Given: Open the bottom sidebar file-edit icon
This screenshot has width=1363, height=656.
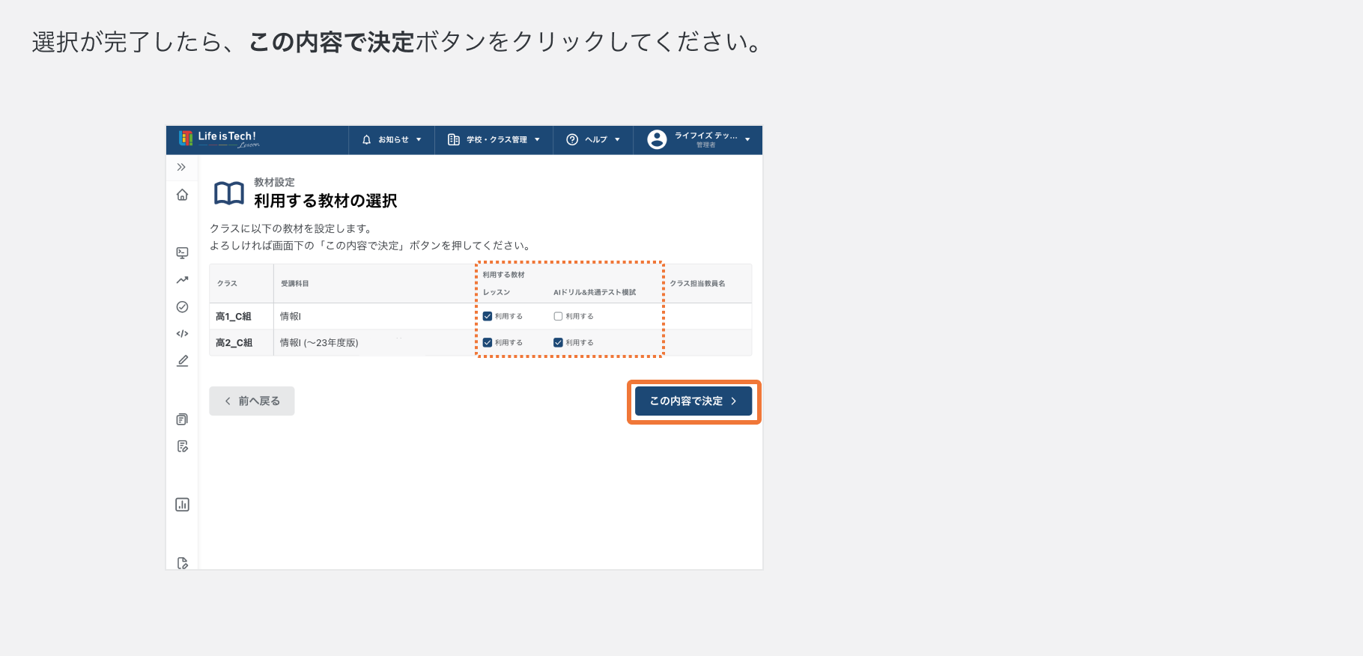Looking at the screenshot, I should click(x=182, y=563).
